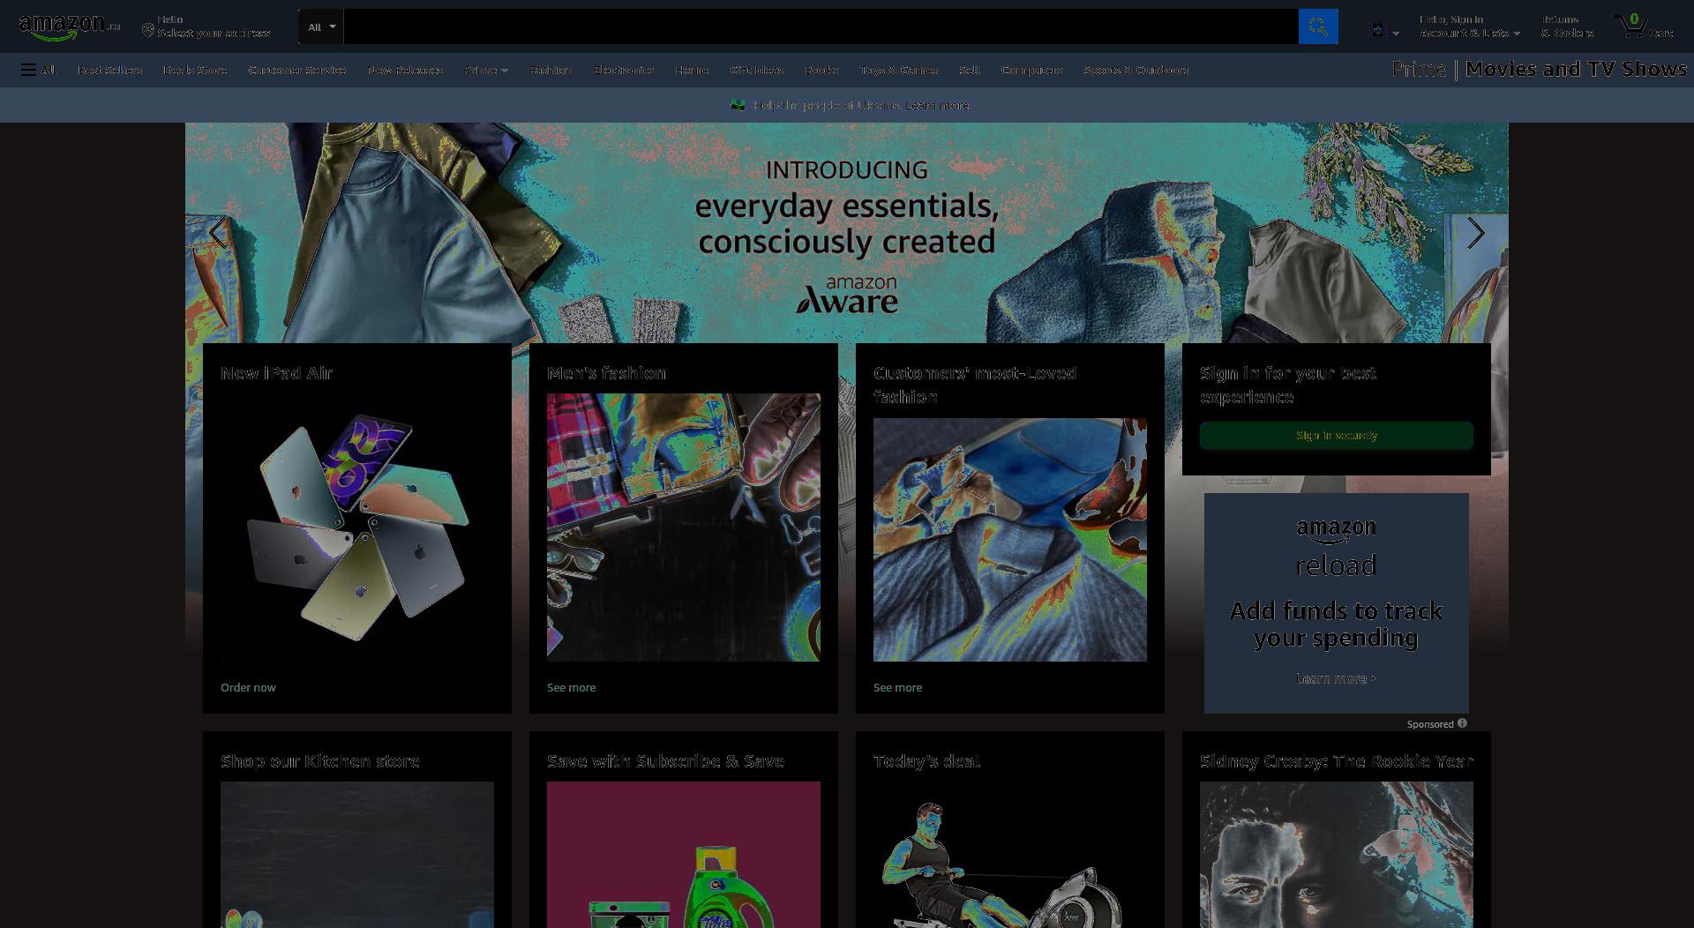Click Select your address link
This screenshot has width=1694, height=928.
pyautogui.click(x=214, y=33)
